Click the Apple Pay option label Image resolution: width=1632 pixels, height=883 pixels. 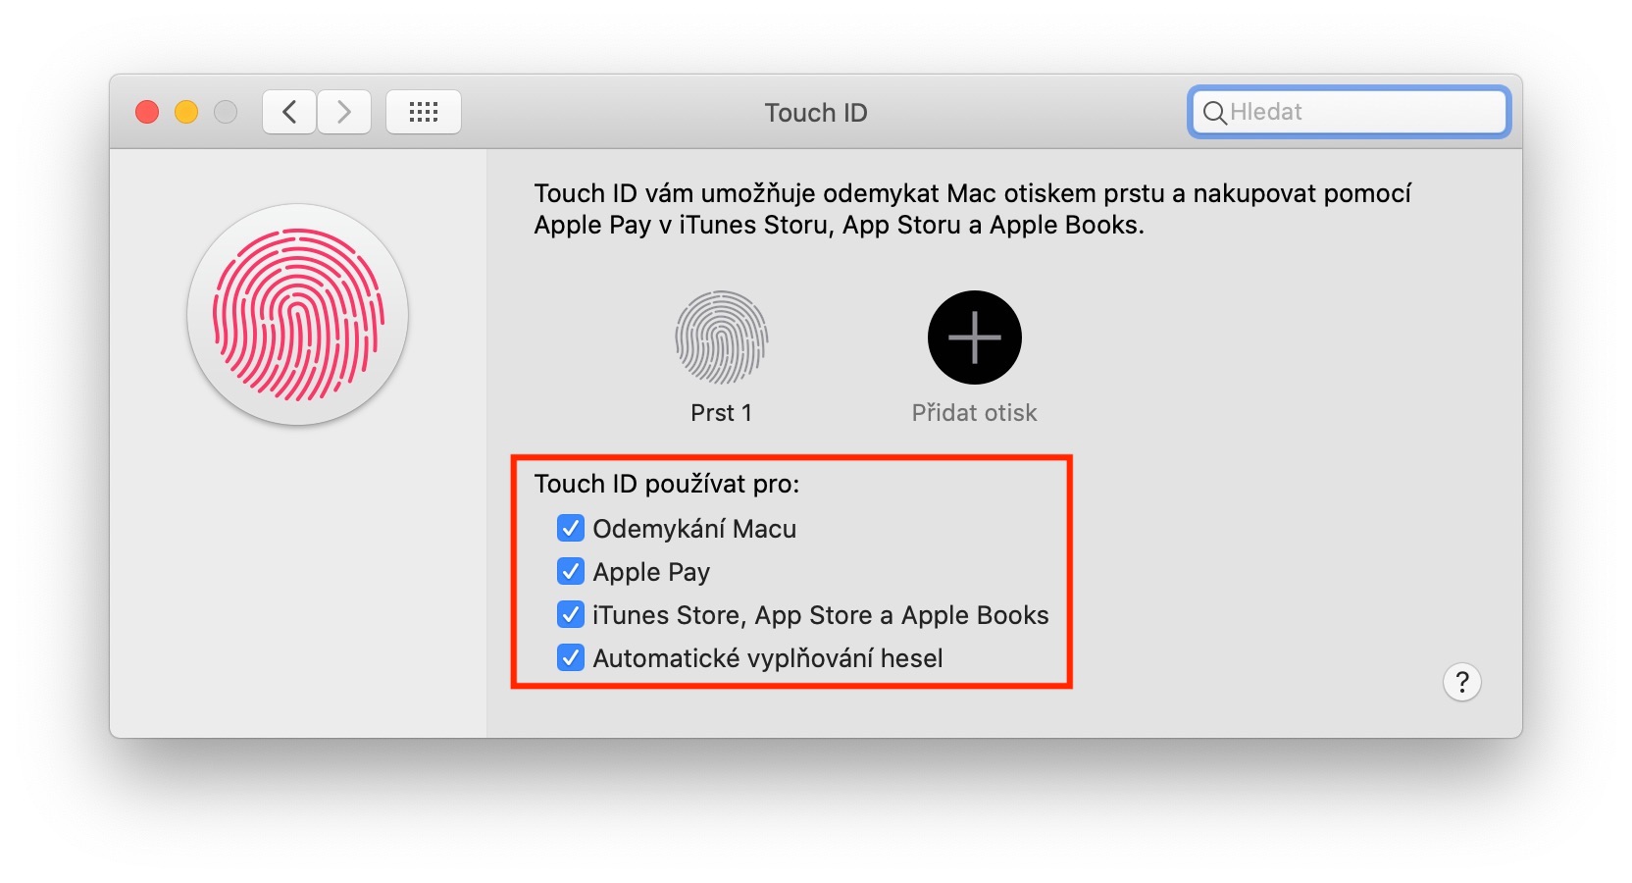(651, 572)
